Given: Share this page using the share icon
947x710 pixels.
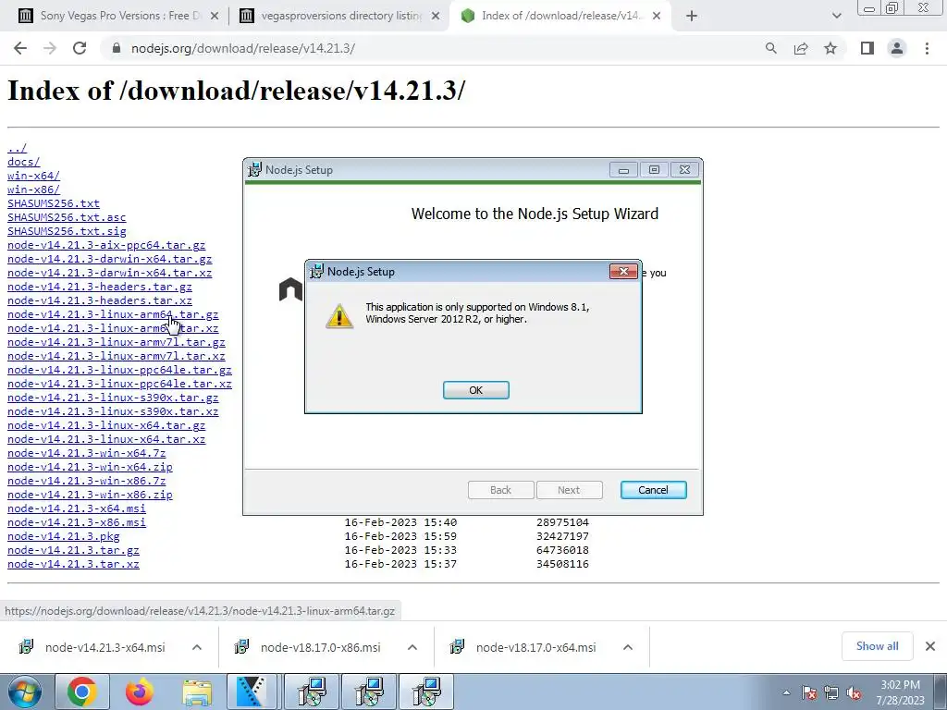Looking at the screenshot, I should 801,48.
